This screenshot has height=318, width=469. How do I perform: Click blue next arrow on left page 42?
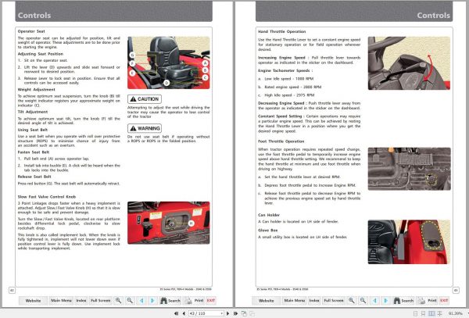pyautogui.click(x=152, y=300)
